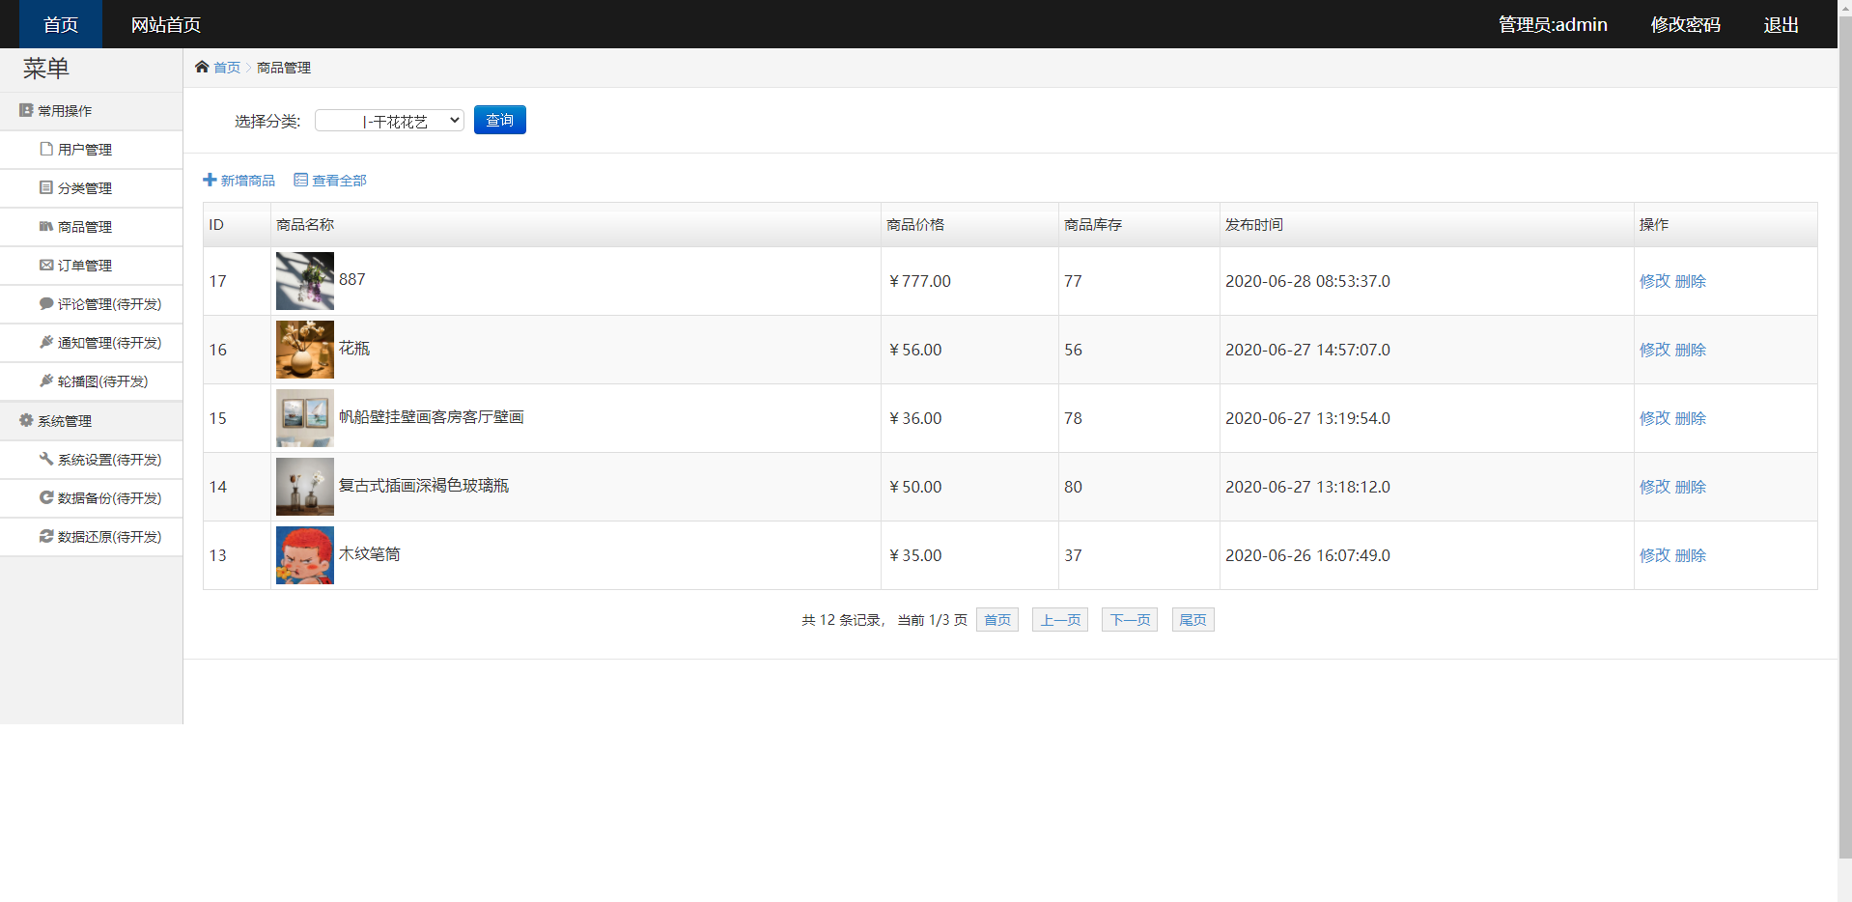
Task: Select the 分类管理 list icon
Action: [x=45, y=187]
